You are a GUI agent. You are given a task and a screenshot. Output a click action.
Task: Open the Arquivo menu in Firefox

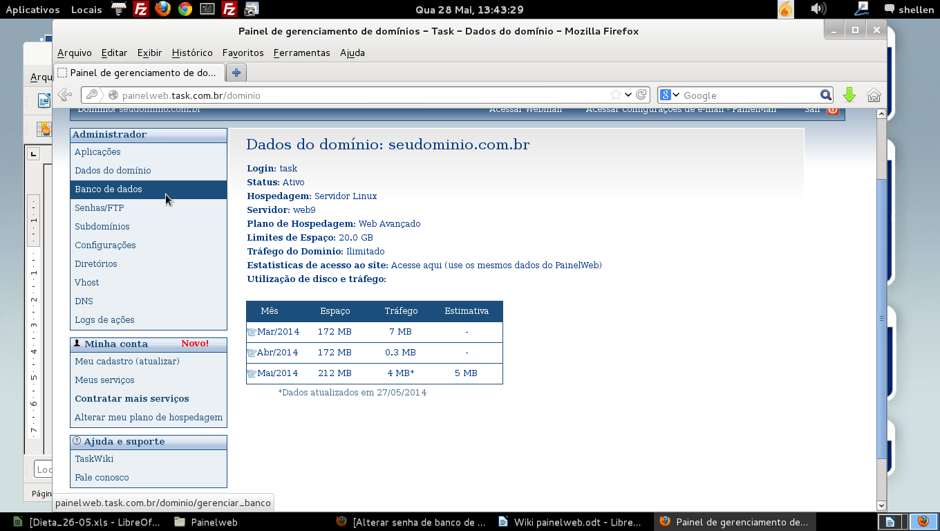[75, 53]
